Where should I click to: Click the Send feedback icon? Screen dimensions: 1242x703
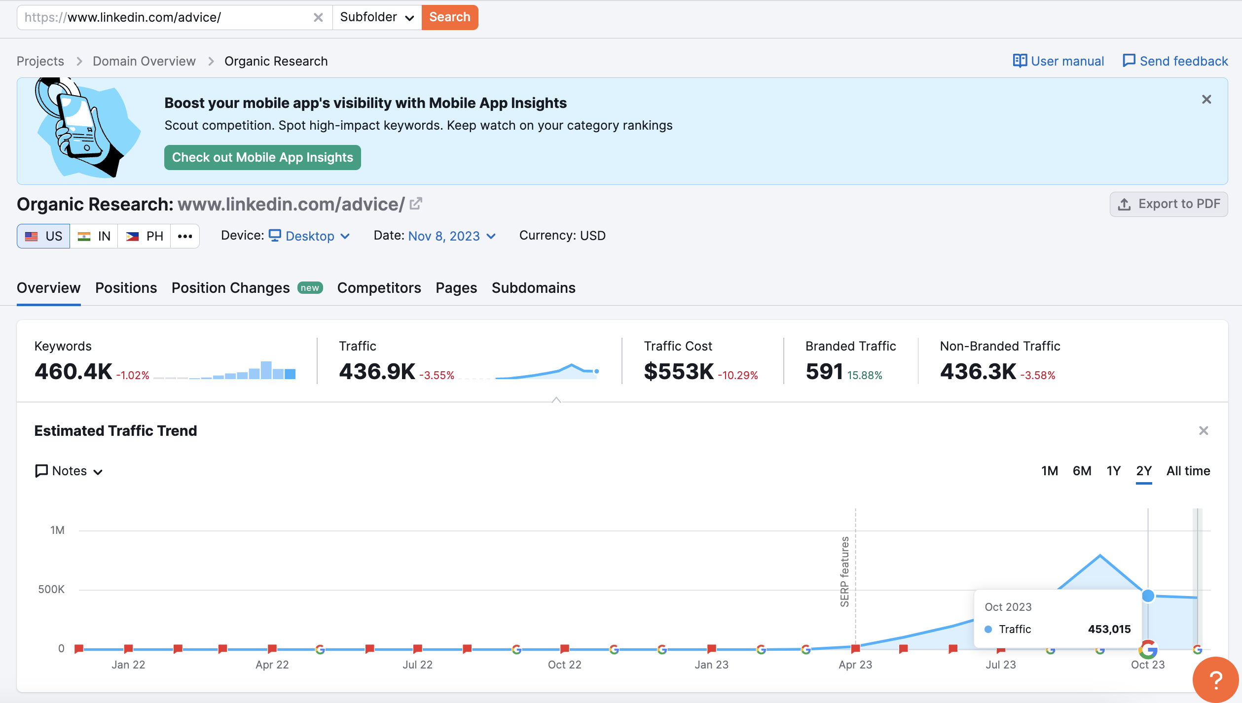(1129, 61)
